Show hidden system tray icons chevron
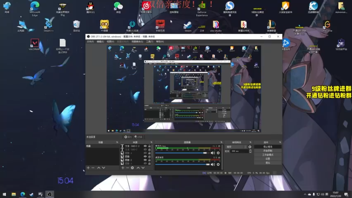Viewport: 352px width, 198px height. [x=305, y=194]
